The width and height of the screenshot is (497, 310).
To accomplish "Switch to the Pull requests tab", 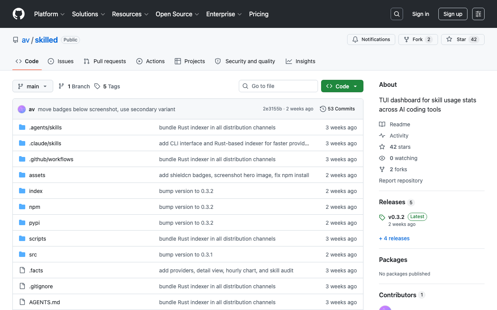I will 105,61.
